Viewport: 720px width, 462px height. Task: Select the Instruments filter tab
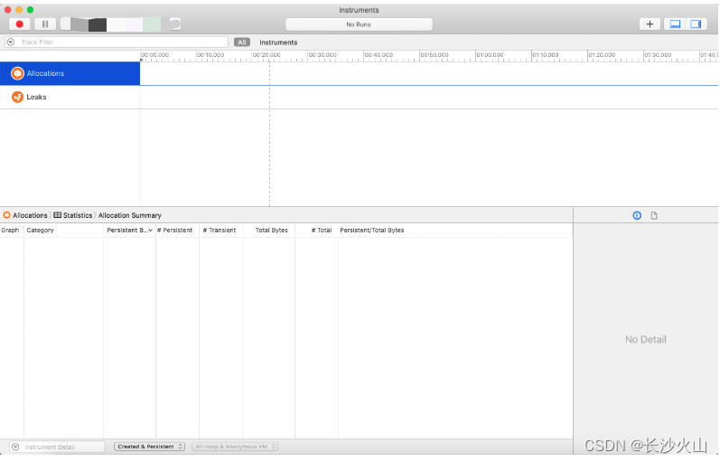[278, 42]
